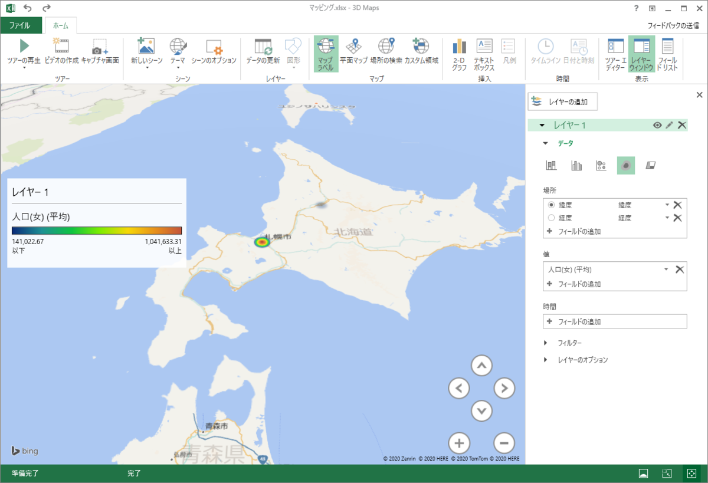
Task: Select the 緯度 radio button
Action: pos(552,205)
